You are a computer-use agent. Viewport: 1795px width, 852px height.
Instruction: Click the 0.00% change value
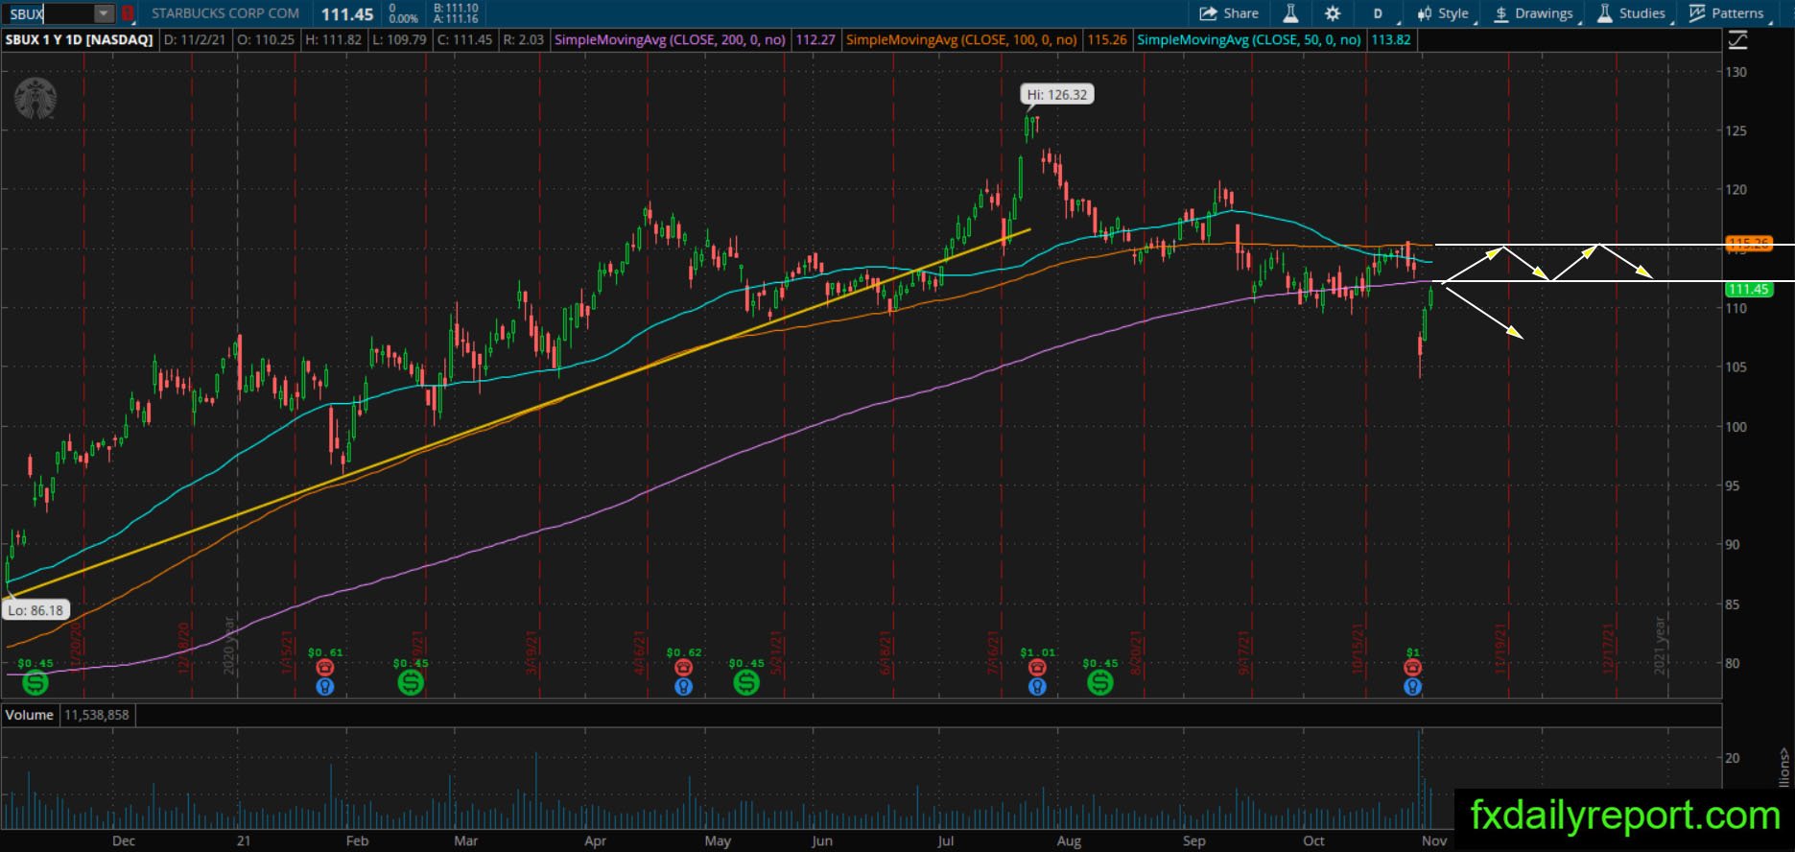point(403,19)
